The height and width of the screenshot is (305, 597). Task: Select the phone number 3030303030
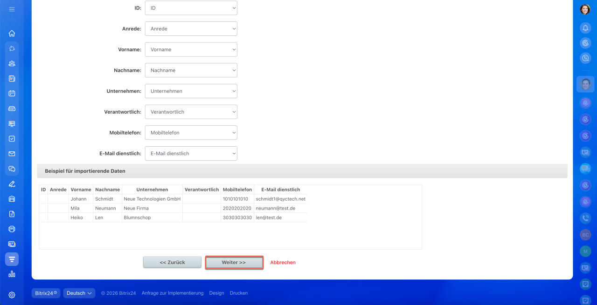[237, 217]
